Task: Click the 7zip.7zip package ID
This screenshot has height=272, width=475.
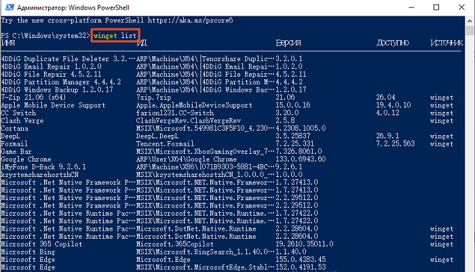Action: point(153,97)
